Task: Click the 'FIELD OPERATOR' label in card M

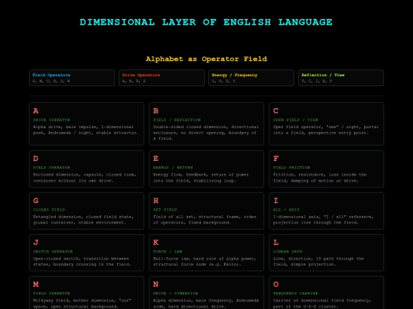Action: click(x=52, y=293)
